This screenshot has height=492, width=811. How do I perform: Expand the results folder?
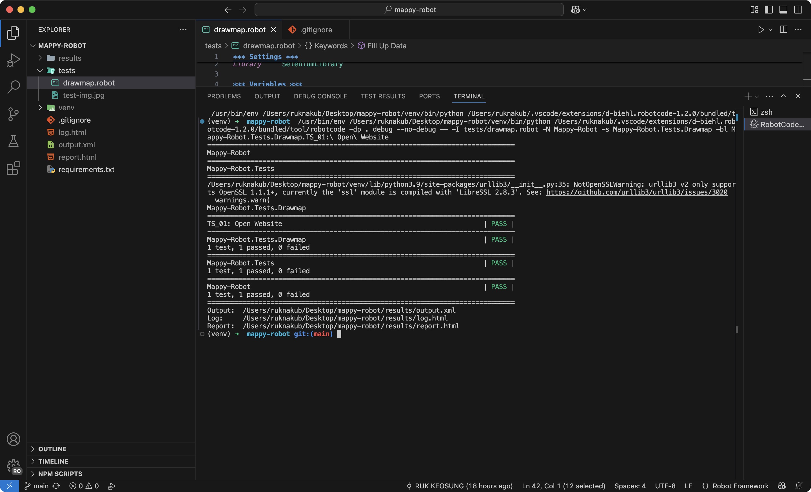[111, 58]
